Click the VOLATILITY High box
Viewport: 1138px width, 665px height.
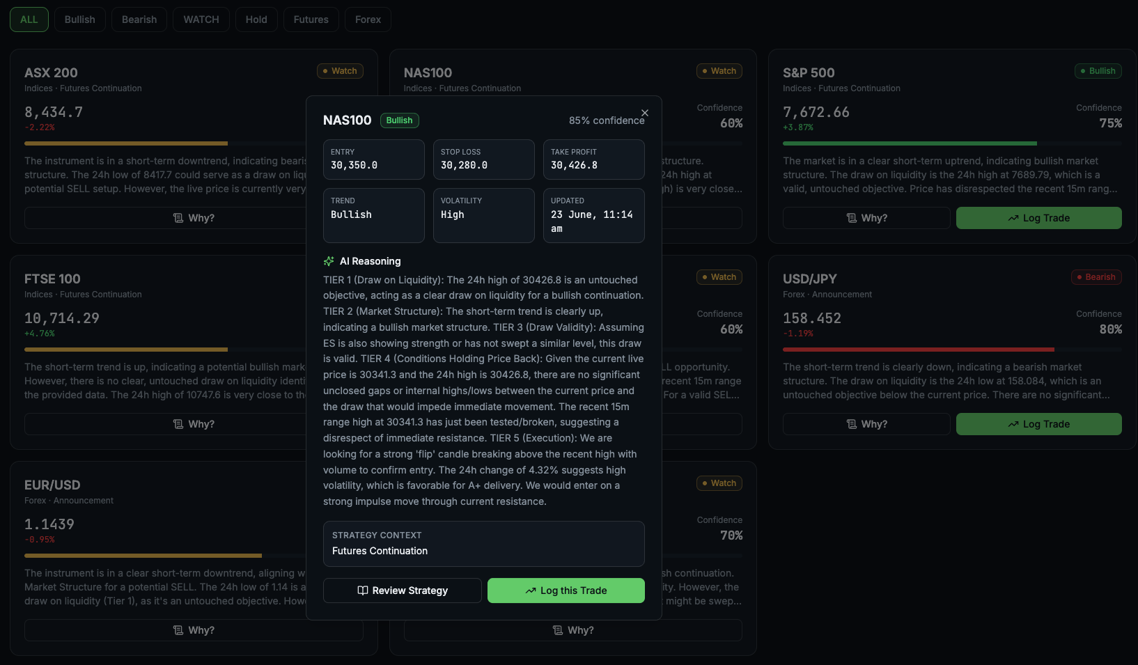click(484, 215)
